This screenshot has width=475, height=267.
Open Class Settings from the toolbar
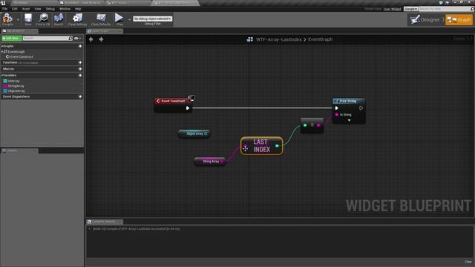pyautogui.click(x=77, y=19)
